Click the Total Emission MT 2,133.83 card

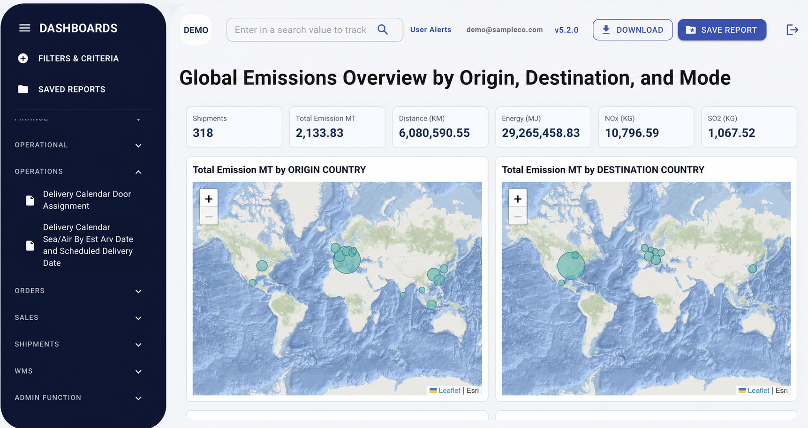pyautogui.click(x=337, y=127)
